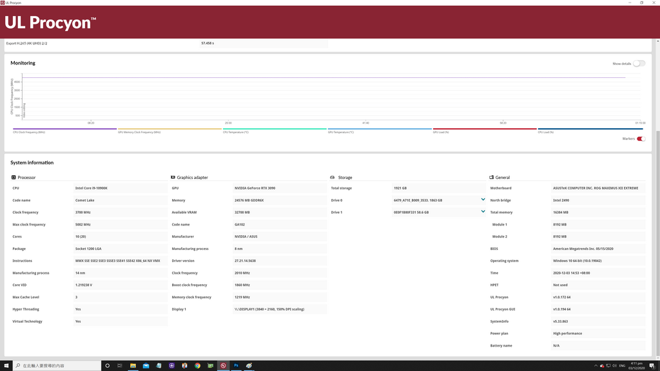Select the CPU value Intel Core i9-10900K
660x371 pixels.
[x=92, y=188]
